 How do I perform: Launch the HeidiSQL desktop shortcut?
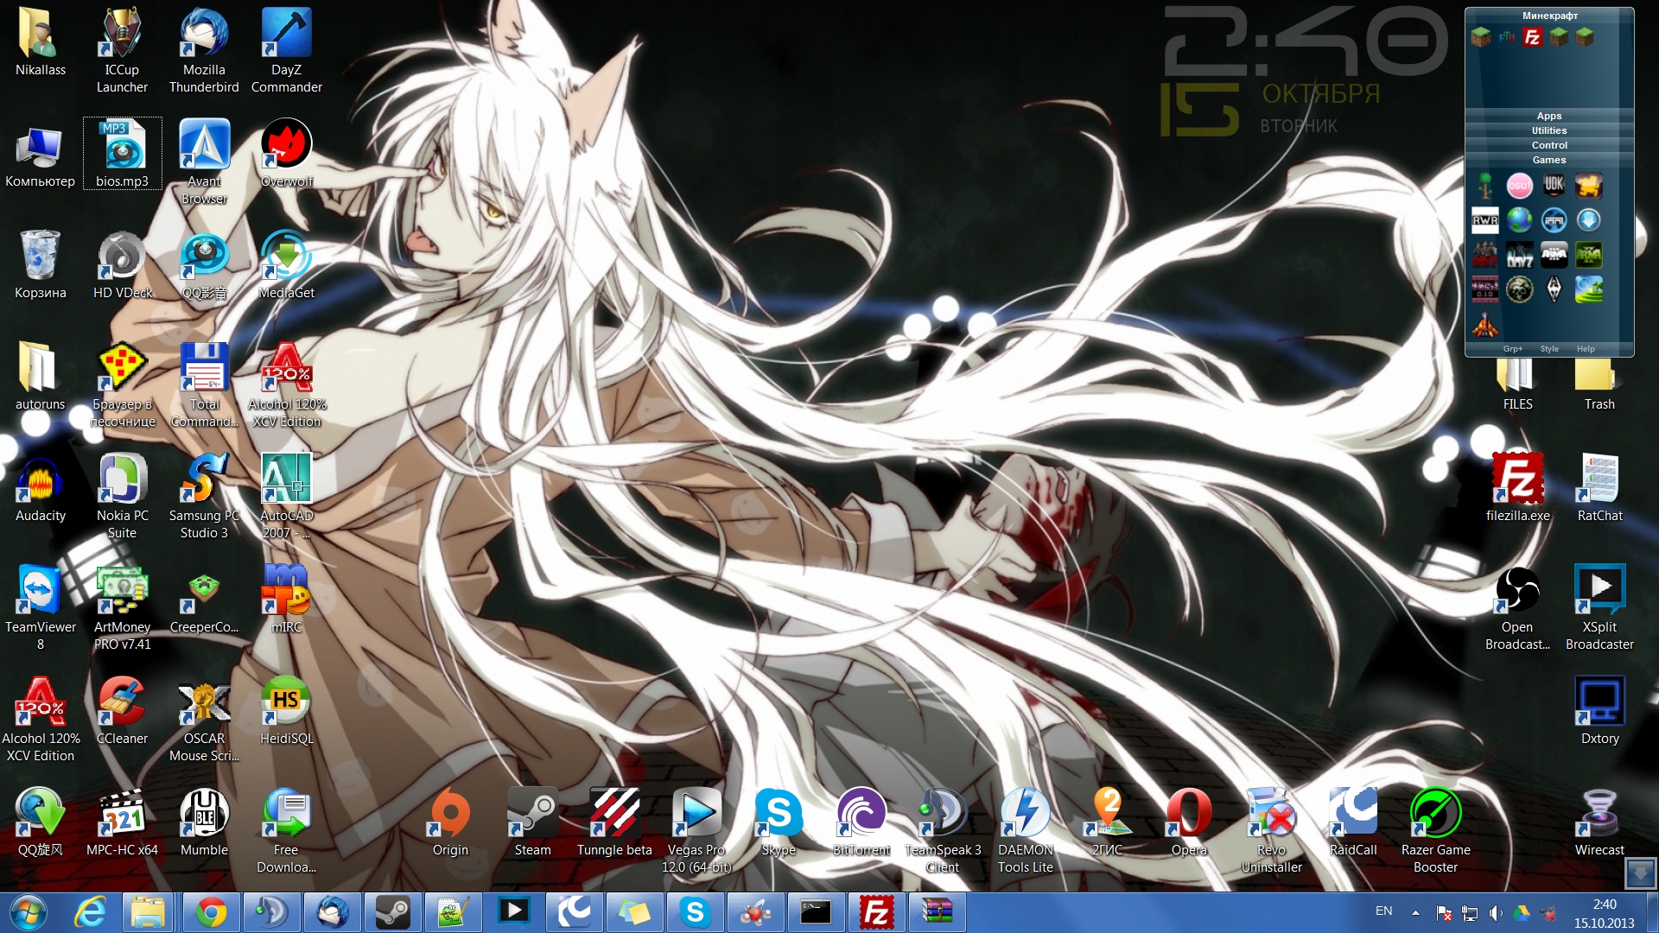pyautogui.click(x=286, y=710)
